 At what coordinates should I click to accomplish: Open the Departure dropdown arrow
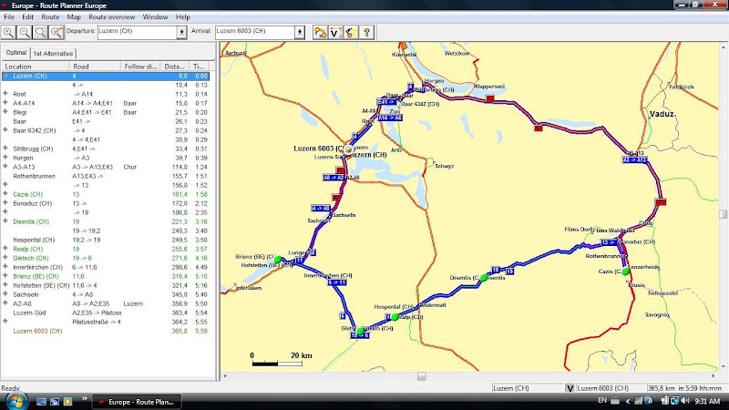click(181, 32)
